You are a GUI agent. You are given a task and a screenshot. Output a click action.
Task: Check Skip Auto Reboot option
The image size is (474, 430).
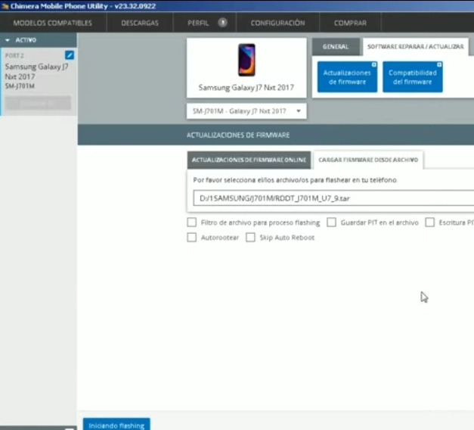pyautogui.click(x=250, y=237)
